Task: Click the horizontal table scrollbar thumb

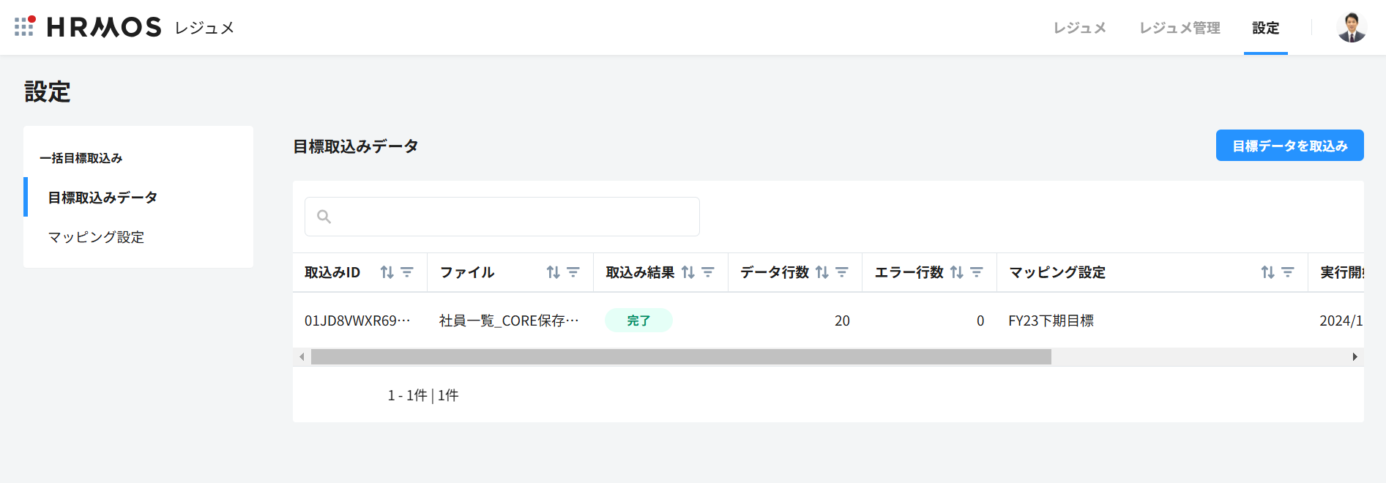Action: [681, 357]
